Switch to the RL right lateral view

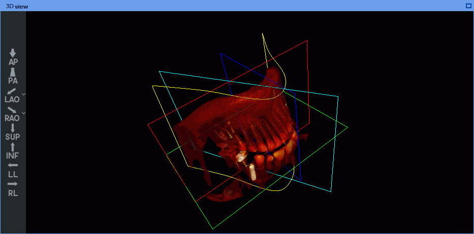point(13,189)
